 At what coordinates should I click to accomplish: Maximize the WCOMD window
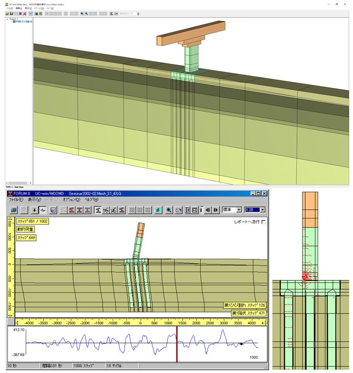click(x=259, y=194)
